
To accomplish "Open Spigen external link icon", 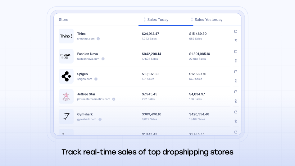I will 236,71.
